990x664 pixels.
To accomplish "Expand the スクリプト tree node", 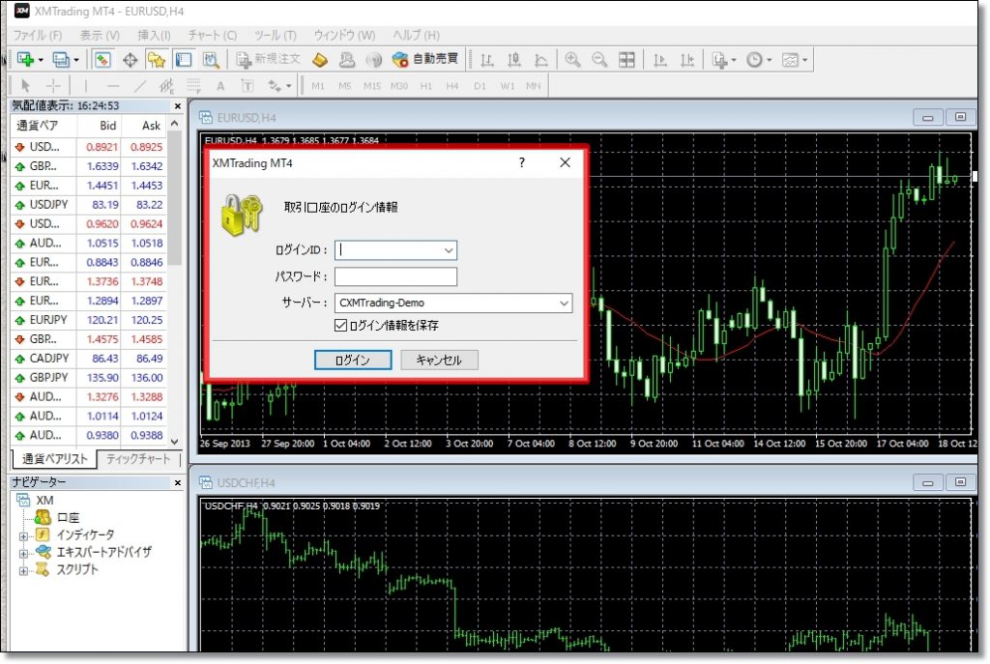I will click(x=23, y=570).
